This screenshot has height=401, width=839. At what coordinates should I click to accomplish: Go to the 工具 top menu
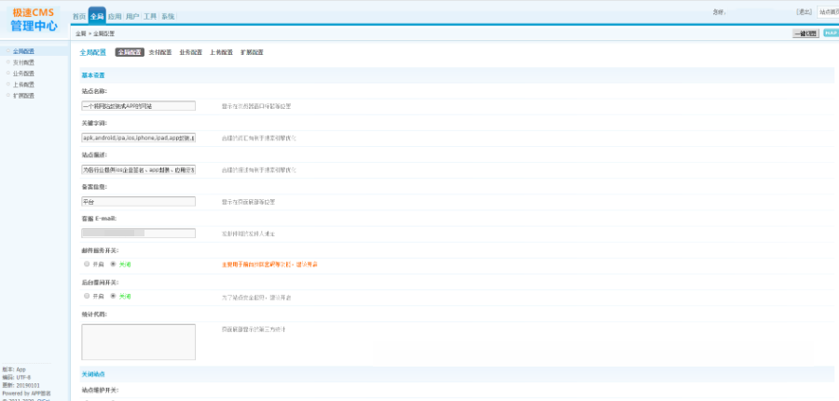click(x=150, y=17)
